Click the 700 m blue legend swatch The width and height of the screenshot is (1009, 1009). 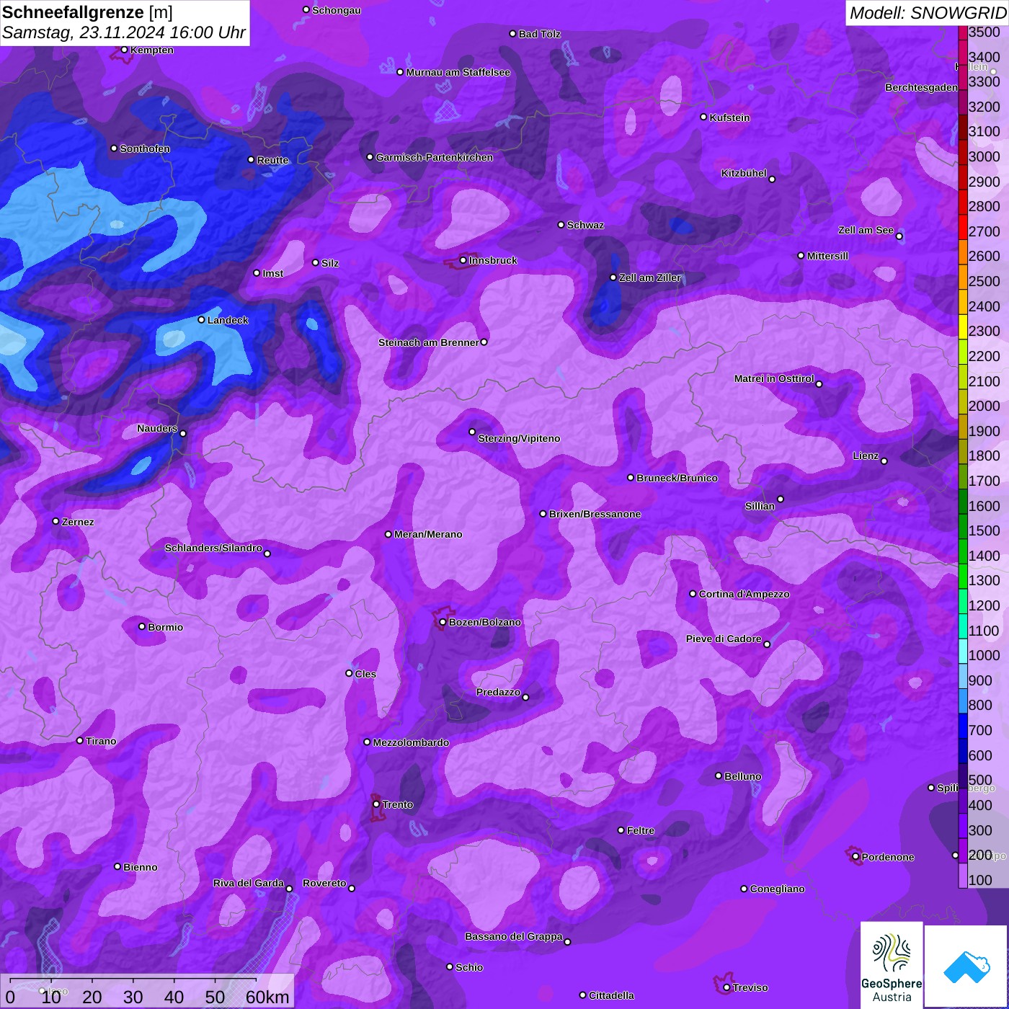click(962, 726)
